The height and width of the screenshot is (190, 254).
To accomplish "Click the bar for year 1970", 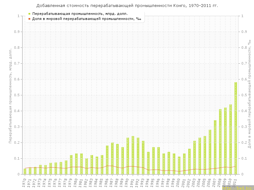I will click(x=25, y=172).
